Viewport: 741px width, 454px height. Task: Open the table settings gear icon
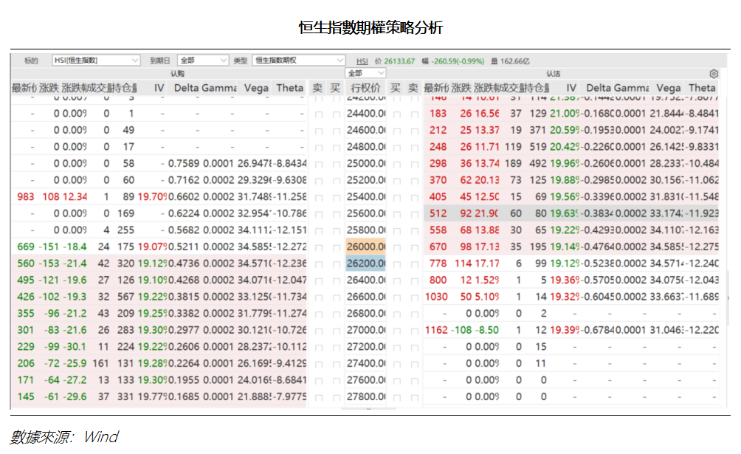[713, 74]
